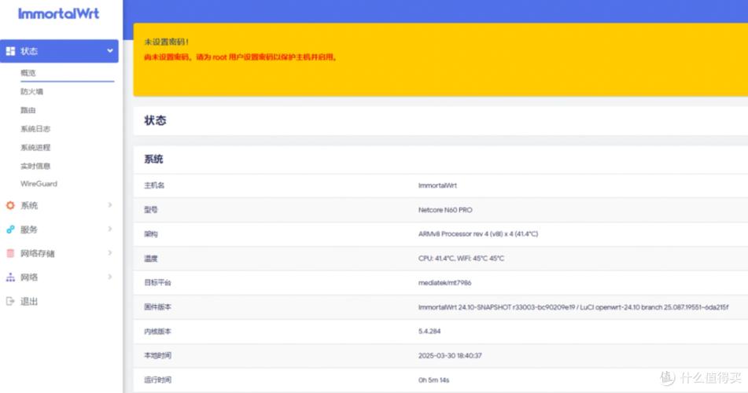Click the ARMv8 Processor architecture value
Viewport: 748px width, 393px height.
[x=478, y=234]
